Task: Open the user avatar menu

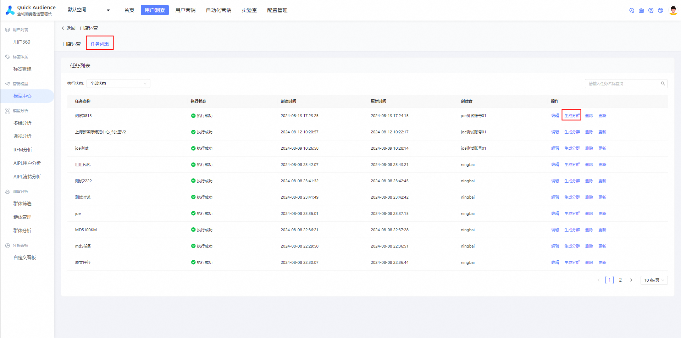Action: pyautogui.click(x=673, y=10)
